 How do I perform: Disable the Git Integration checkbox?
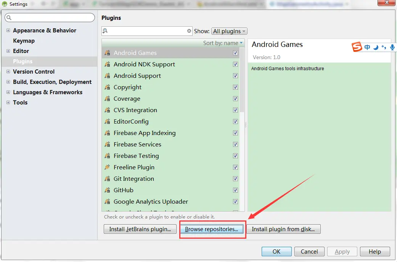235,179
